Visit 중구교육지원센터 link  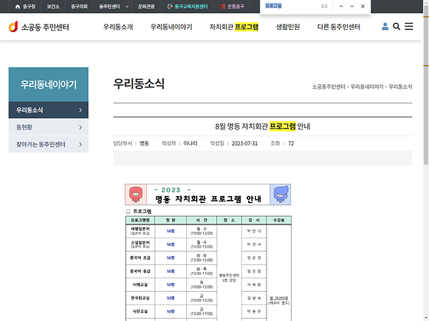(188, 6)
